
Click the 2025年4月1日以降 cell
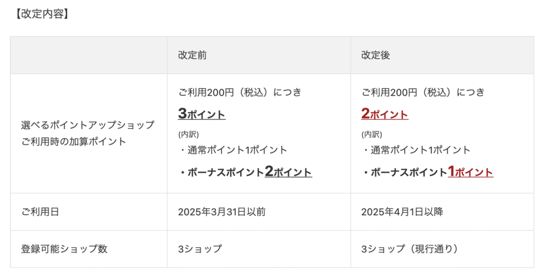[402, 212]
